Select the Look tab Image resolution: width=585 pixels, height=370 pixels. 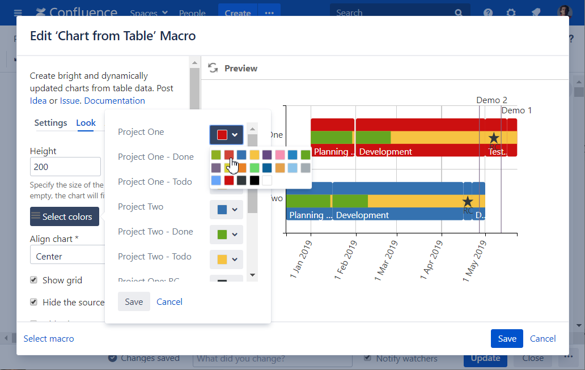point(86,123)
